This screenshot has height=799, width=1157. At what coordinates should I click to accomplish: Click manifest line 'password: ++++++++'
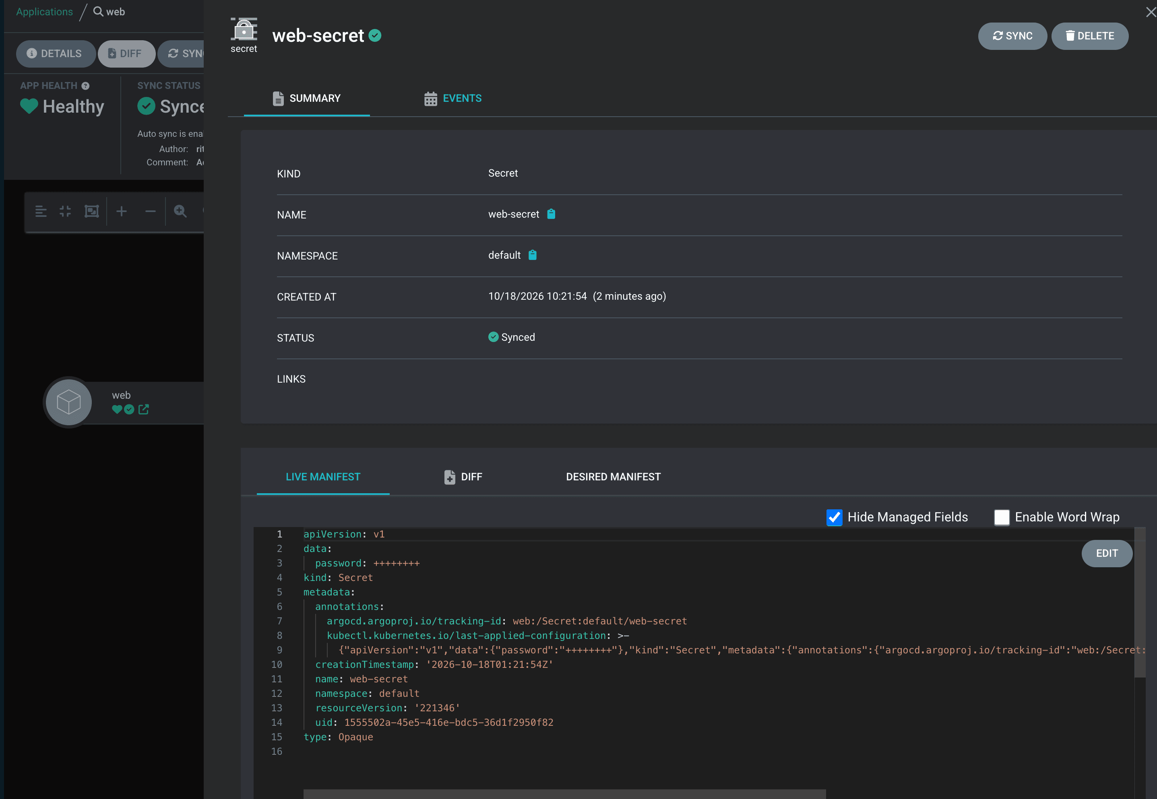[x=367, y=563]
